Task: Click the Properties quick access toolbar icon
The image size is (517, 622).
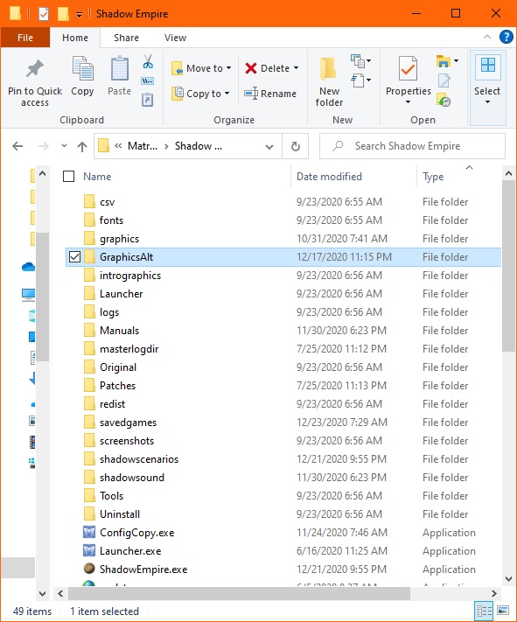Action: 44,14
